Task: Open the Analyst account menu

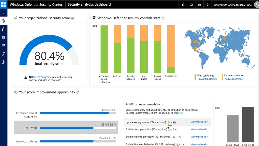Action: (x=233, y=5)
